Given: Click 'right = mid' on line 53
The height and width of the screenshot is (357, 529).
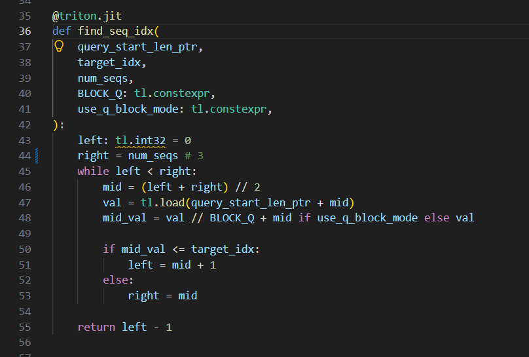Looking at the screenshot, I should 162,296.
